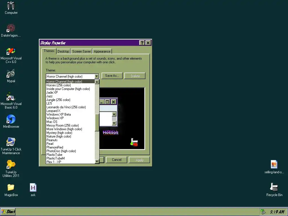Choose Pearl theme
The height and width of the screenshot is (216, 288).
click(70, 144)
